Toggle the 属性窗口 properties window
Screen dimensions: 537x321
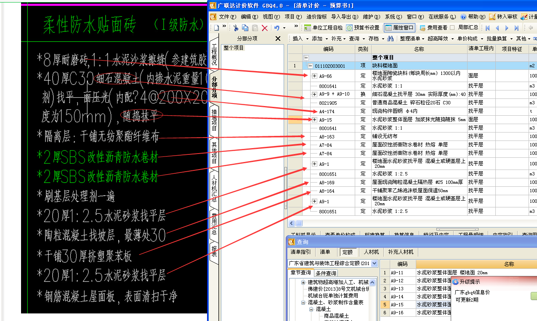click(x=399, y=28)
